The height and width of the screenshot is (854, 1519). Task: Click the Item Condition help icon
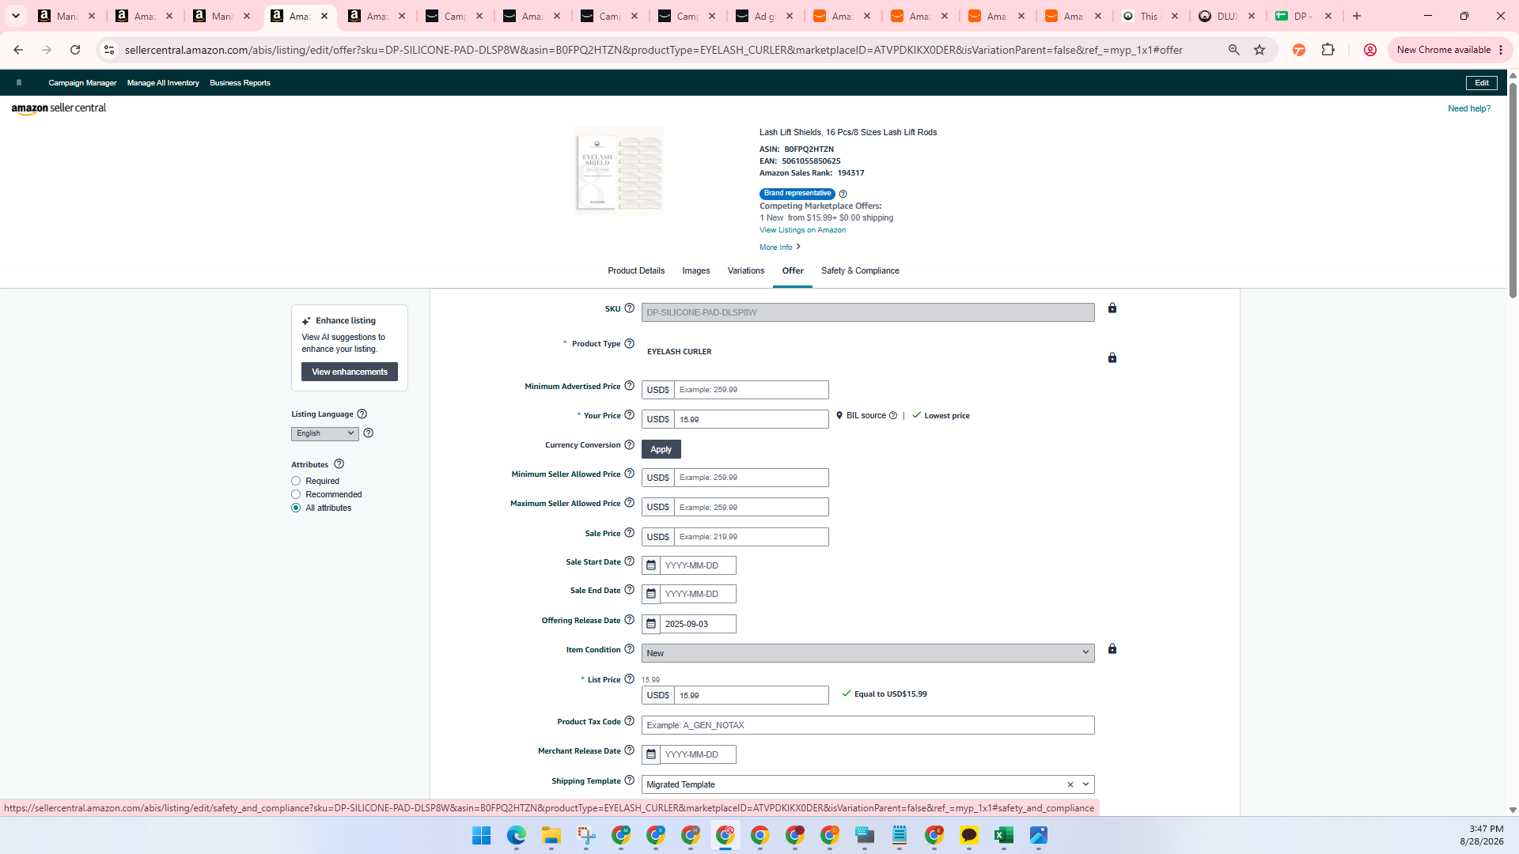[x=629, y=649]
